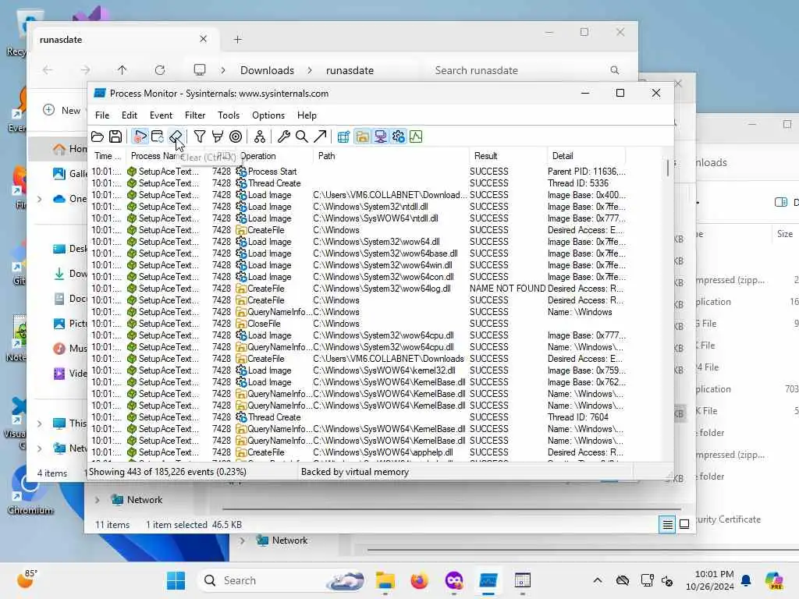
Task: Click the Operation column header
Action: tap(274, 156)
